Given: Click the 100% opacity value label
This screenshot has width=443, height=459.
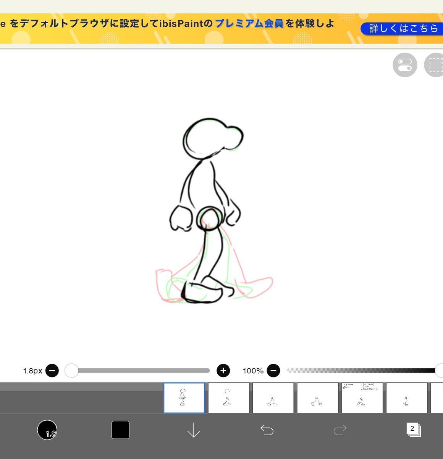Looking at the screenshot, I should pyautogui.click(x=253, y=371).
